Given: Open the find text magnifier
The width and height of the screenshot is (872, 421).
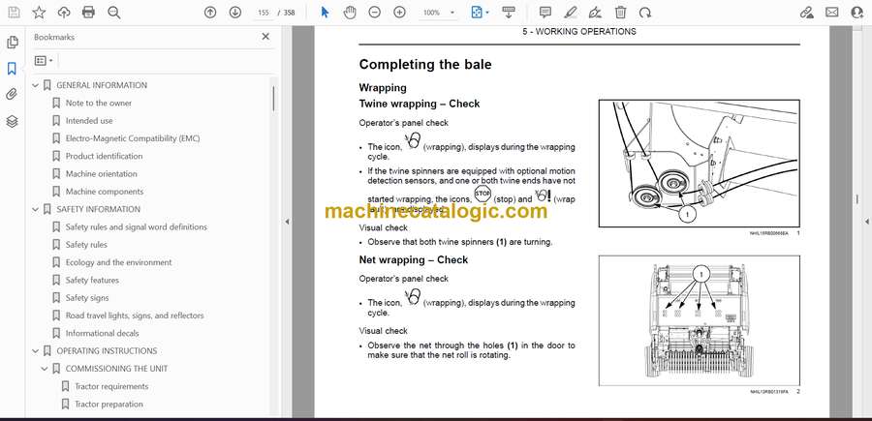Looking at the screenshot, I should coord(114,13).
